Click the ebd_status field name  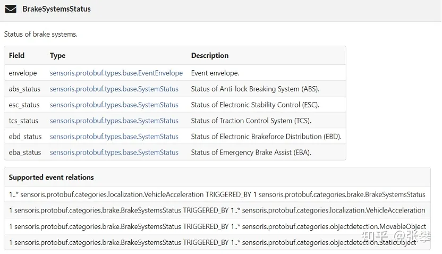25,137
